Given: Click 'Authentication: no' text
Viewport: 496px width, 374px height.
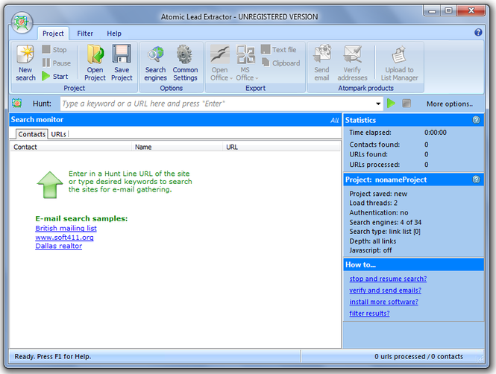Looking at the screenshot, I should (x=379, y=212).
